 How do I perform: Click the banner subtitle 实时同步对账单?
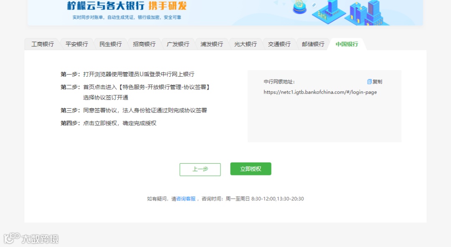coord(127,17)
